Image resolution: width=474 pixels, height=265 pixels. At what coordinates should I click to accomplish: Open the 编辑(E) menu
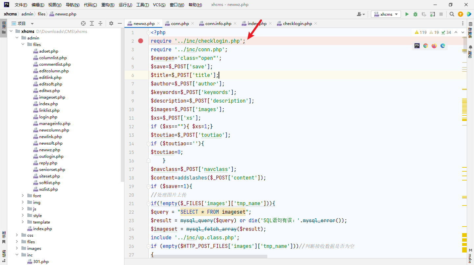pos(38,5)
